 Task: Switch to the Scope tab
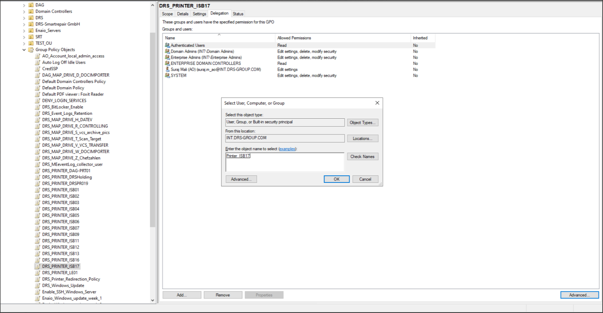coord(167,14)
